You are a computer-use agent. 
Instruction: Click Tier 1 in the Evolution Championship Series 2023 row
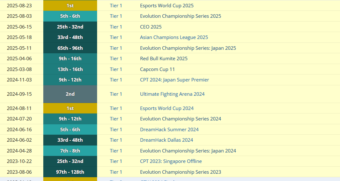(116, 172)
